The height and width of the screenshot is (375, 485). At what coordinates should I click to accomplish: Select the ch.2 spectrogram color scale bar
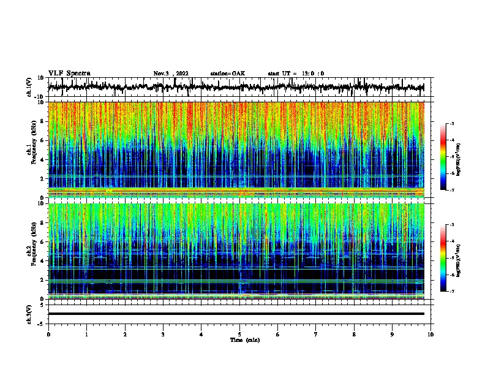pos(443,258)
